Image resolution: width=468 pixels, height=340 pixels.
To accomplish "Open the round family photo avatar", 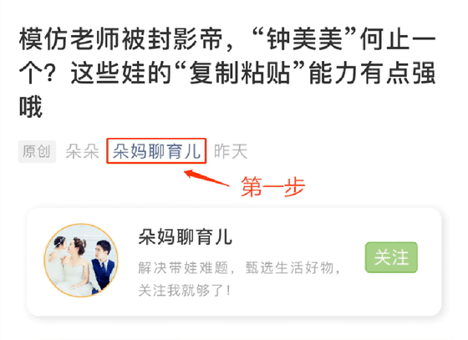I will tap(81, 261).
